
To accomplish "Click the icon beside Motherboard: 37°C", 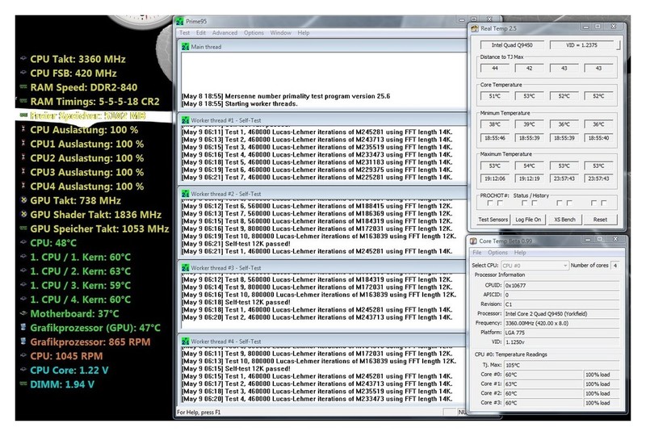I will [23, 313].
